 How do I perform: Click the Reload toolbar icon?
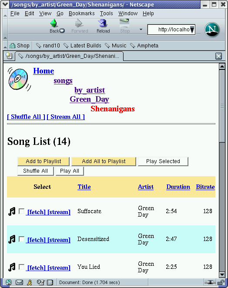(x=103, y=23)
